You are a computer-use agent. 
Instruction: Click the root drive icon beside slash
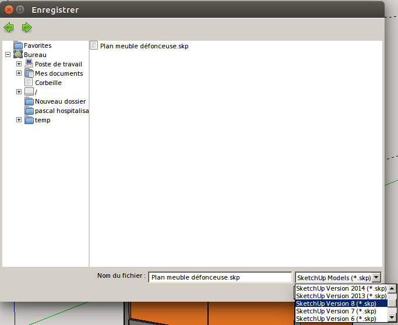point(29,91)
